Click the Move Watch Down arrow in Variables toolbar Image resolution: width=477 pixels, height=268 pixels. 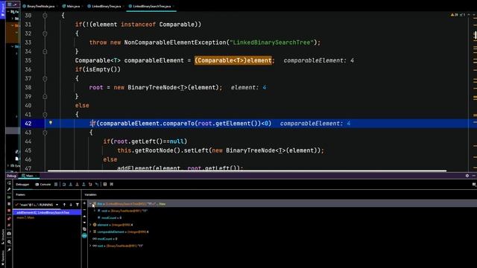[84, 223]
